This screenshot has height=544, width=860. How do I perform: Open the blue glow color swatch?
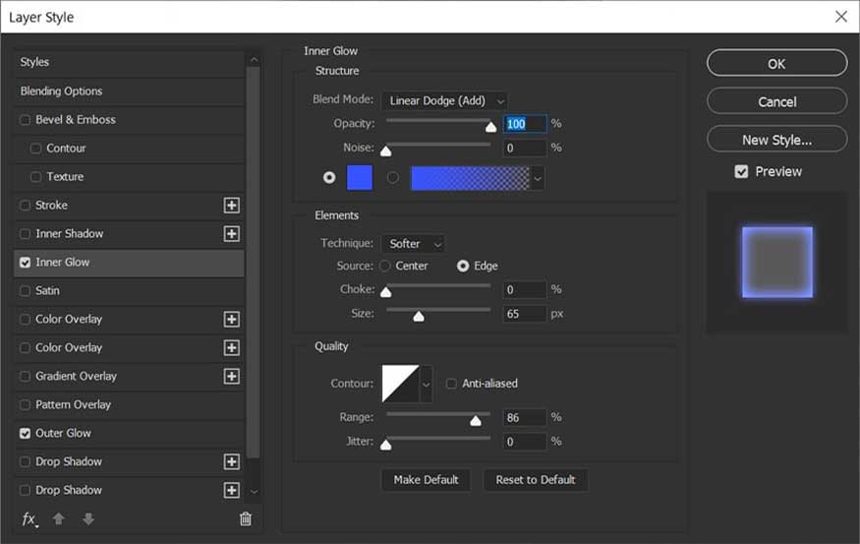click(360, 177)
